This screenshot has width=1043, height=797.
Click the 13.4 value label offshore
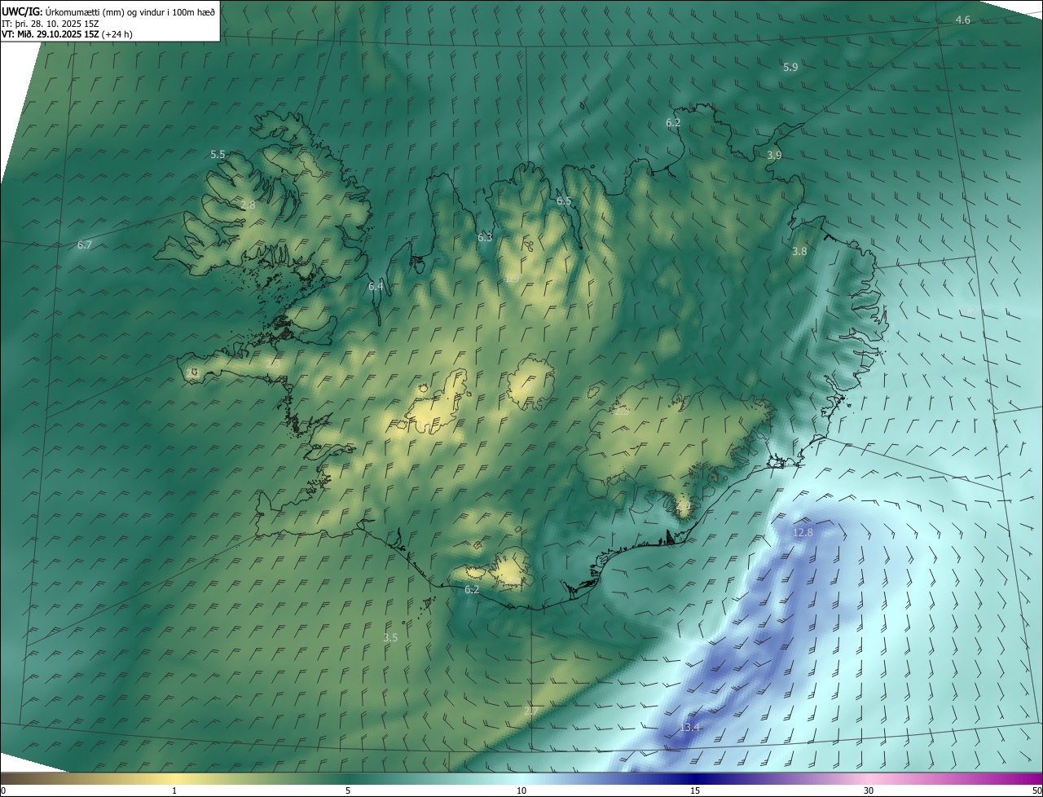(x=689, y=727)
